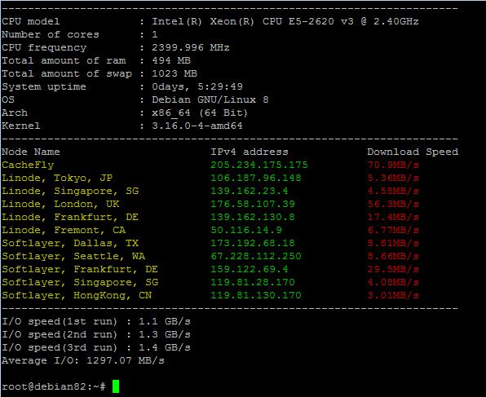486x397 pixels.
Task: Click the IPv4 address column header
Action: tap(250, 152)
